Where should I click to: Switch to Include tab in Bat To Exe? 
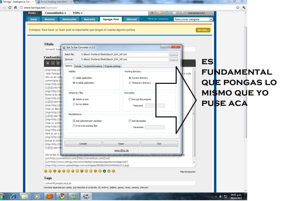[x=78, y=66]
